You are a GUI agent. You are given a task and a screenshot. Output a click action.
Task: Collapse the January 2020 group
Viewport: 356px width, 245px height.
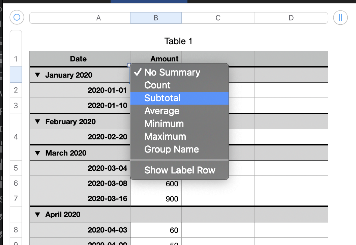pyautogui.click(x=38, y=75)
